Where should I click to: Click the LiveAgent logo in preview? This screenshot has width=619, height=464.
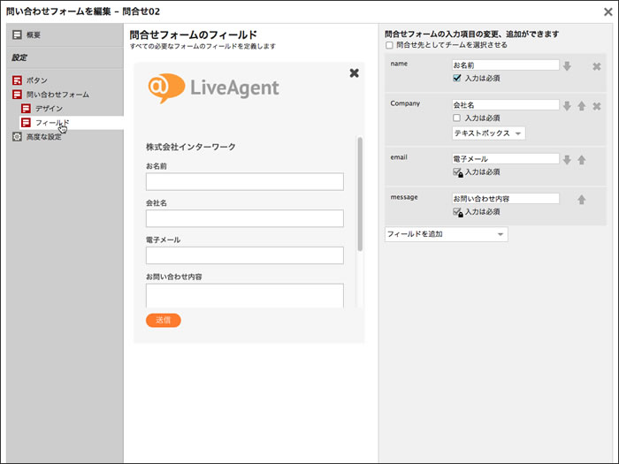point(214,87)
